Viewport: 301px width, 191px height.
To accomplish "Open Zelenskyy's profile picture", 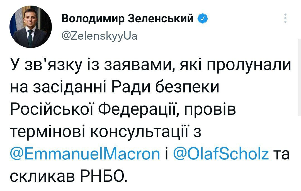I will tap(31, 27).
